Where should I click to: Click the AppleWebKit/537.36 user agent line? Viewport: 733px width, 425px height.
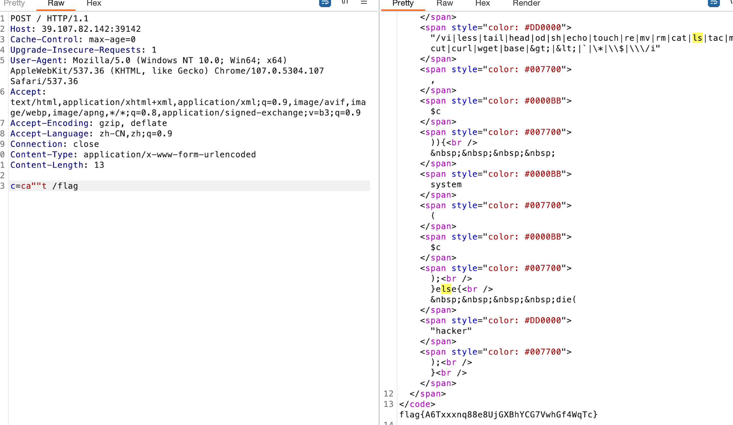point(167,71)
